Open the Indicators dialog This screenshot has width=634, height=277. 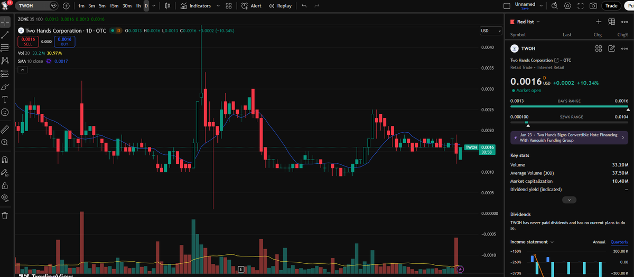[x=195, y=6]
